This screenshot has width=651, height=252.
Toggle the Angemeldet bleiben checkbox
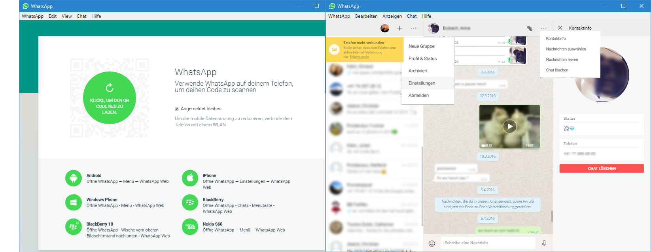(177, 109)
